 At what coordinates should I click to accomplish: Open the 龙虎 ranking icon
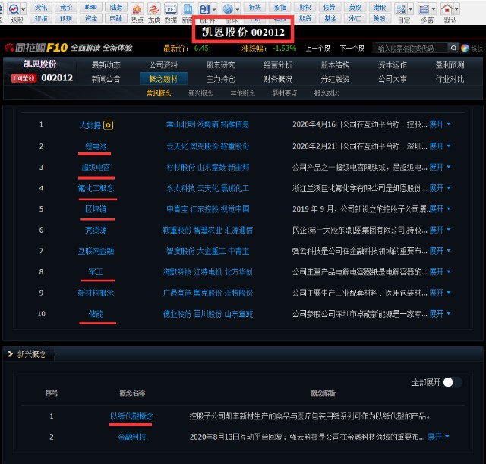pyautogui.click(x=154, y=9)
